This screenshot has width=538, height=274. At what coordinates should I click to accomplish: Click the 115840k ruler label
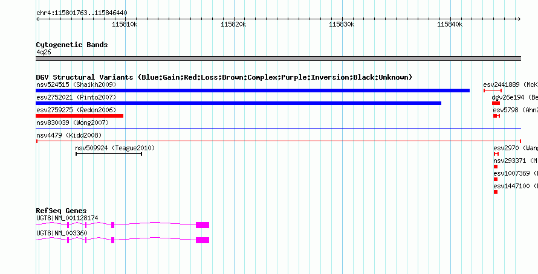(450, 24)
